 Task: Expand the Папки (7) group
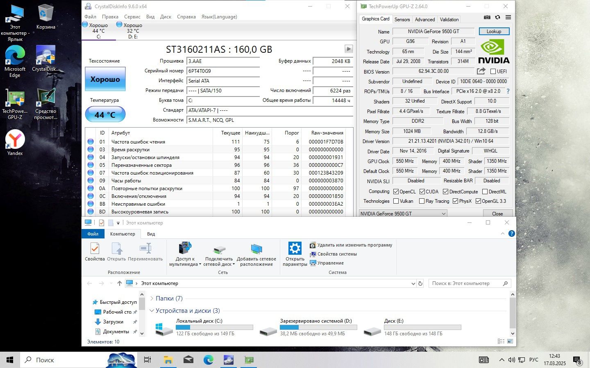(x=152, y=298)
